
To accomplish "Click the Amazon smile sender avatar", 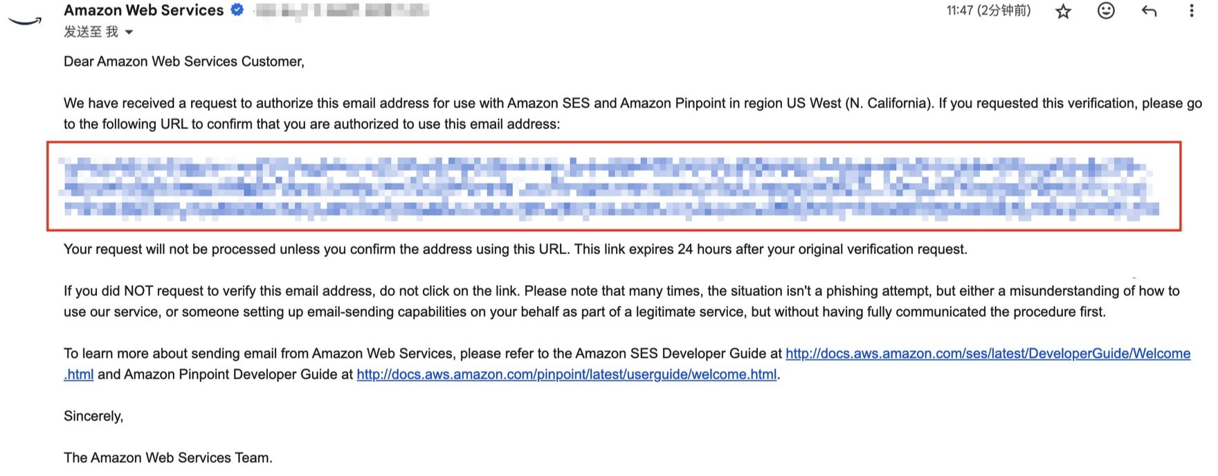I will pos(25,21).
